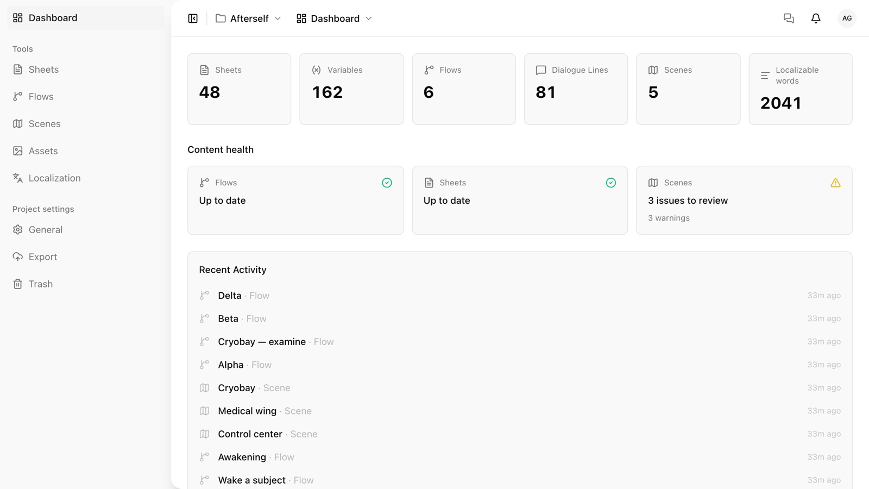Open the Flows Up to date health card

click(x=295, y=200)
